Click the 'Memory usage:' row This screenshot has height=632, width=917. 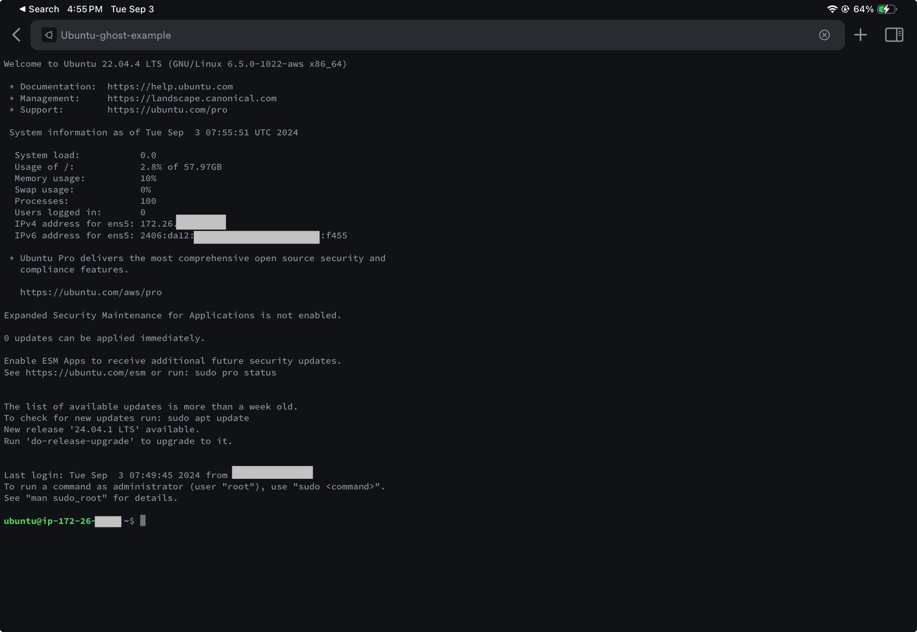[x=85, y=178]
